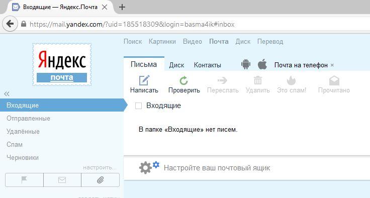Click Настройте ваш почтовый ящик text

pyautogui.click(x=217, y=168)
